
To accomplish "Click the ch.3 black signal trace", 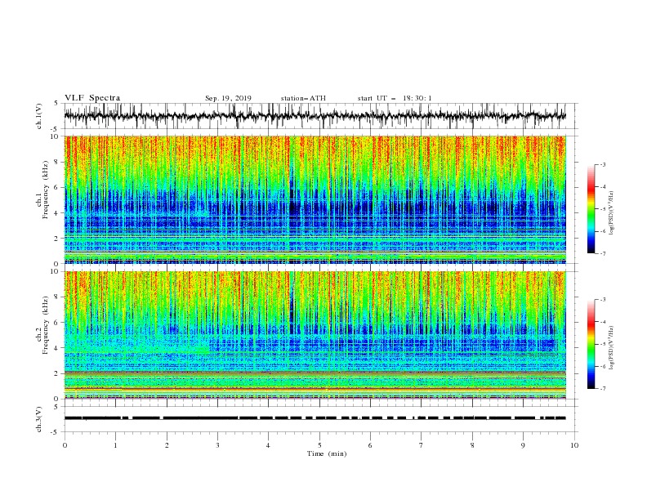I will 315,418.
